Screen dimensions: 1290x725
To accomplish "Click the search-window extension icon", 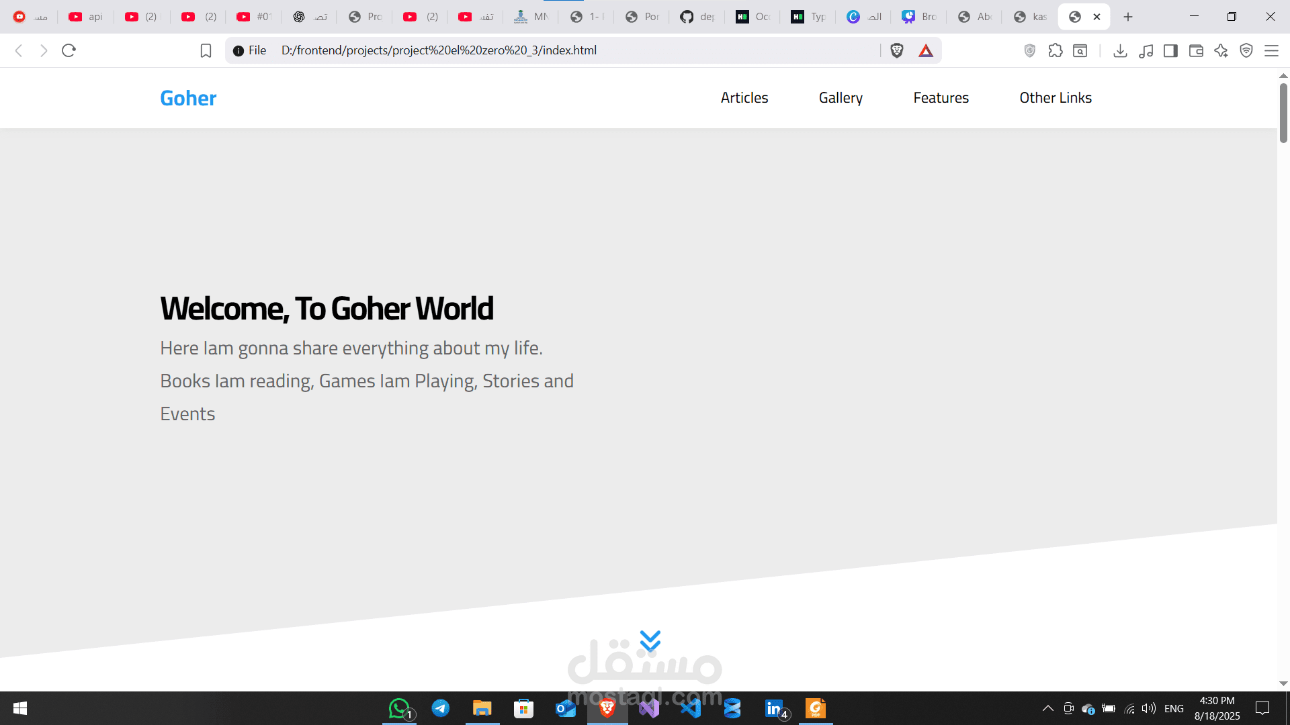I will coord(1080,50).
